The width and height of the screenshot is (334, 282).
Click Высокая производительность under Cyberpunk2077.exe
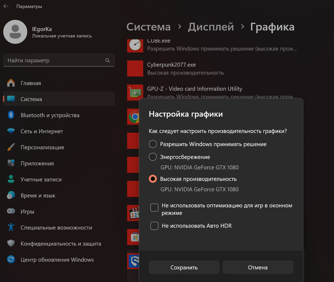[x=185, y=73]
